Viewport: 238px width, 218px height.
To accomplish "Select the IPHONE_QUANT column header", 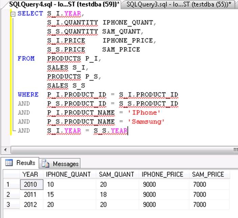I will tap(69, 174).
